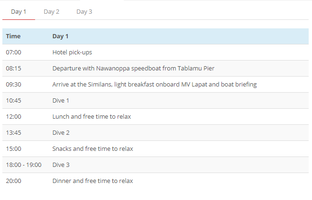Image resolution: width=312 pixels, height=200 pixels.
Task: Select the 12:00 time cell
Action: click(x=14, y=117)
